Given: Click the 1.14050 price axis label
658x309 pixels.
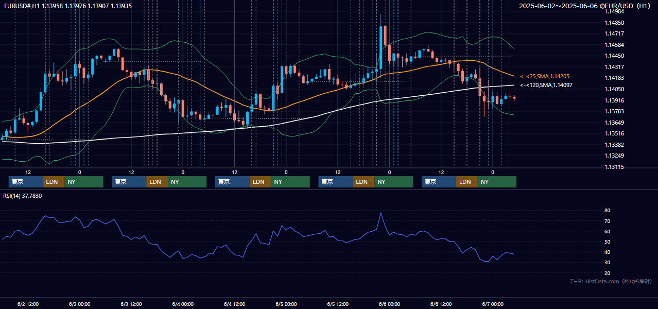Looking at the screenshot, I should [x=614, y=89].
